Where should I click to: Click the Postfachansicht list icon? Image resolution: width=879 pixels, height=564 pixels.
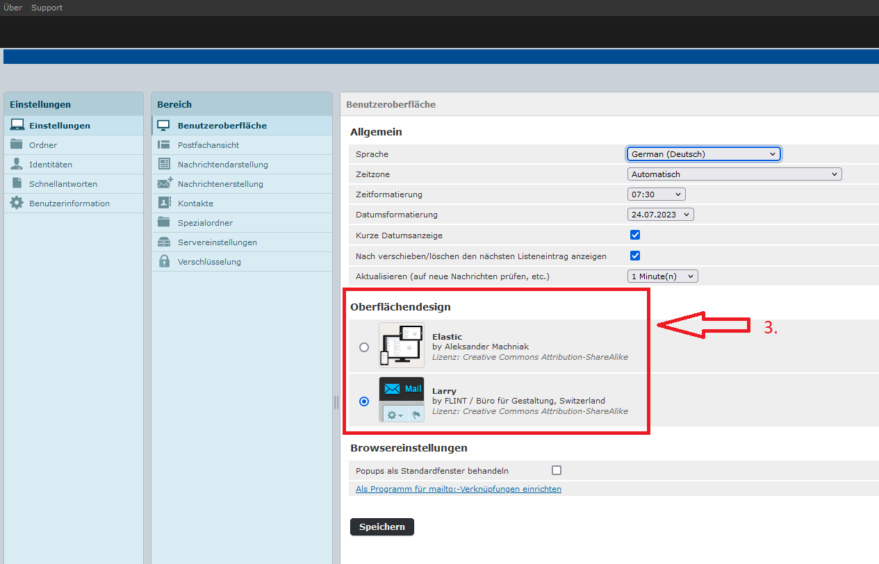(x=164, y=145)
